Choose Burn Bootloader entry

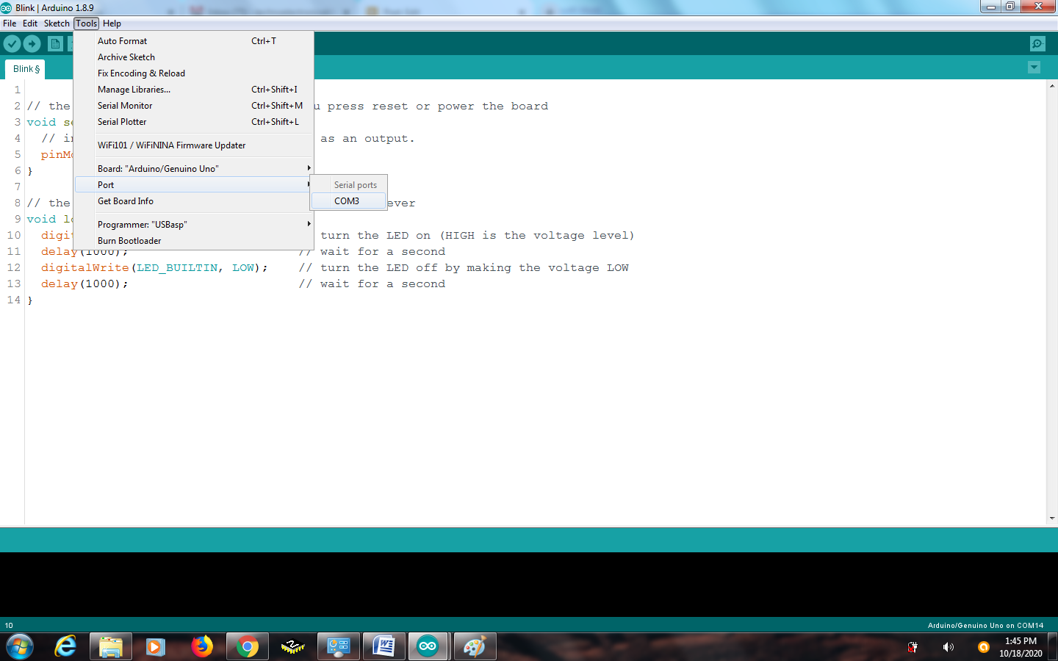coord(194,241)
